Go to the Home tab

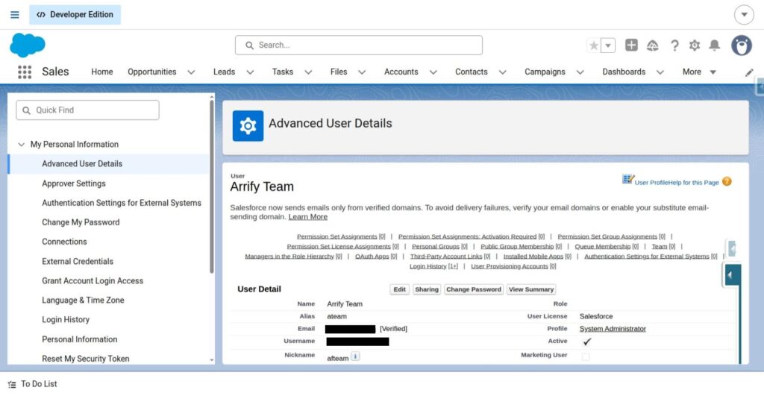(101, 72)
